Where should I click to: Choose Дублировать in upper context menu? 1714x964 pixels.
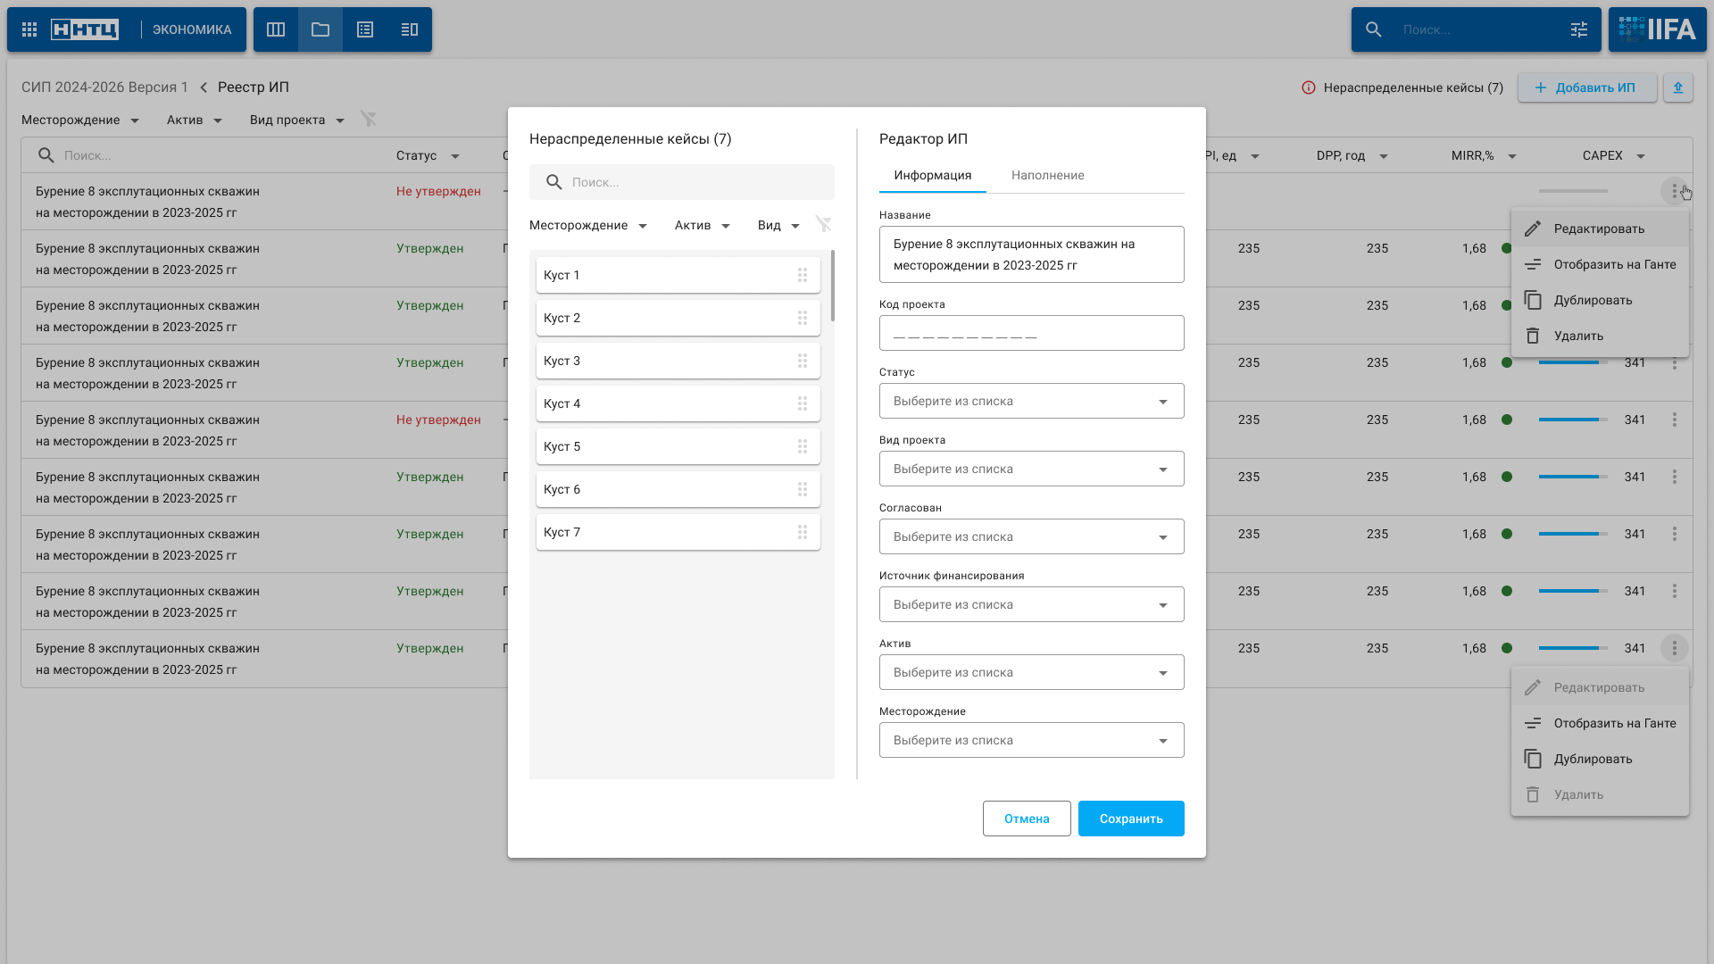click(1593, 300)
